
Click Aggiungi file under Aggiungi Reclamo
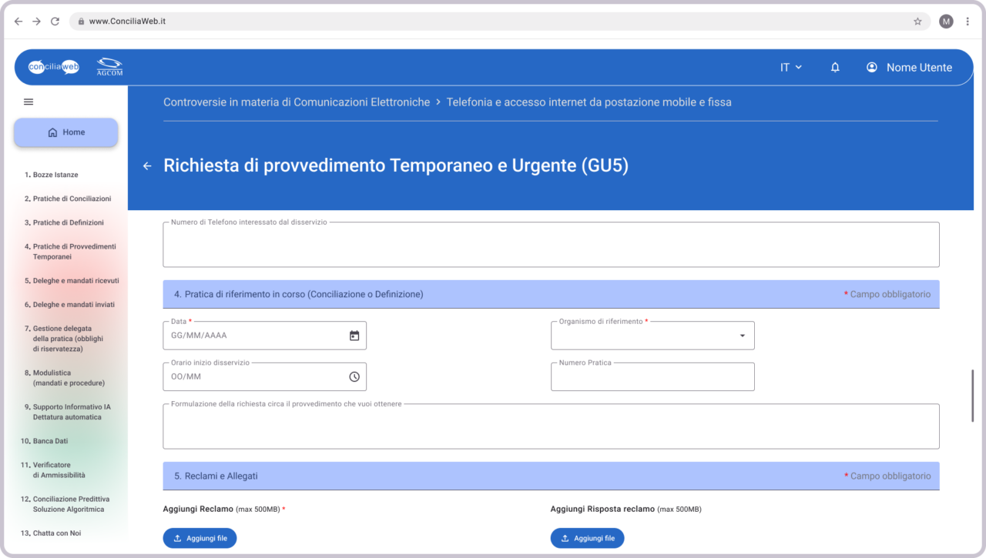click(200, 538)
